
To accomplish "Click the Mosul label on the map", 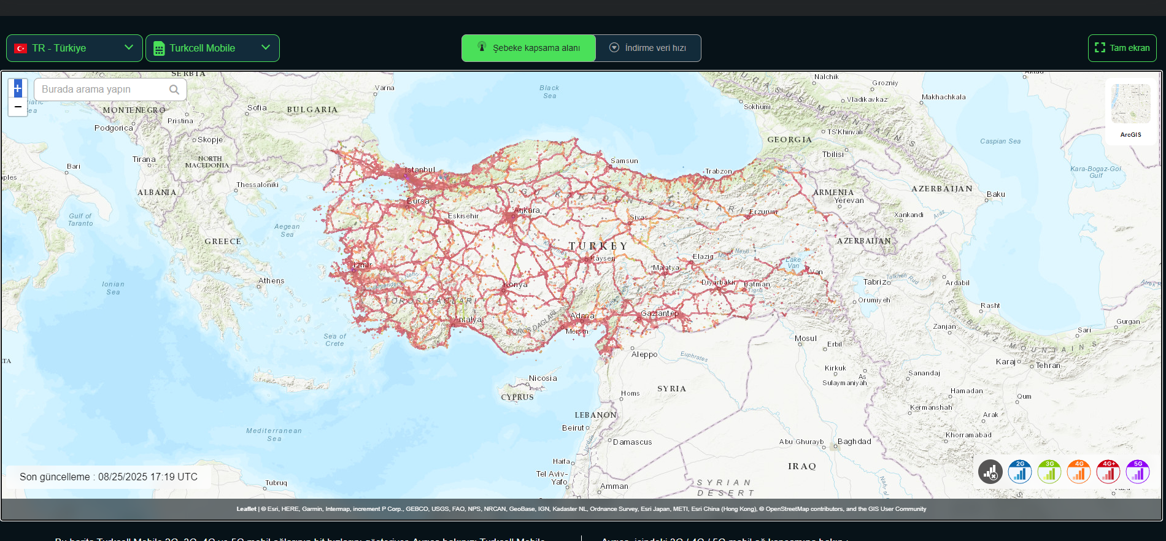I will [806, 339].
